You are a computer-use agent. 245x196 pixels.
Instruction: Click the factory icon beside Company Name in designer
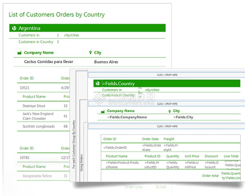pyautogui.click(x=103, y=112)
